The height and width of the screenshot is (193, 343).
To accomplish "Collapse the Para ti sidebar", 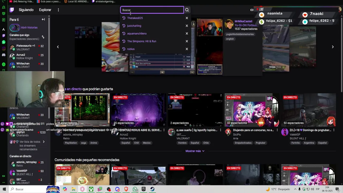I will point(43,20).
